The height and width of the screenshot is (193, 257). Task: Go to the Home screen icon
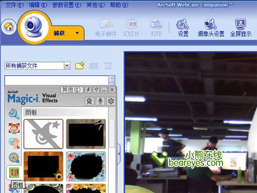point(9,27)
